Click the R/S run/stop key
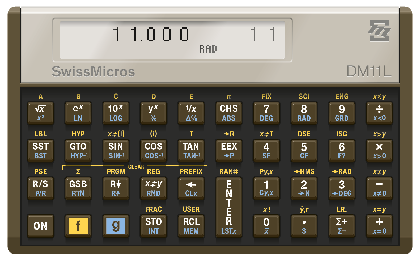This screenshot has width=420, height=262. pos(40,188)
